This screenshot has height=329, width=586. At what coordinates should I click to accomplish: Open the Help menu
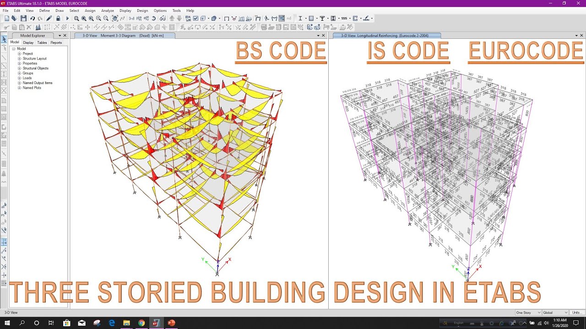coord(190,11)
